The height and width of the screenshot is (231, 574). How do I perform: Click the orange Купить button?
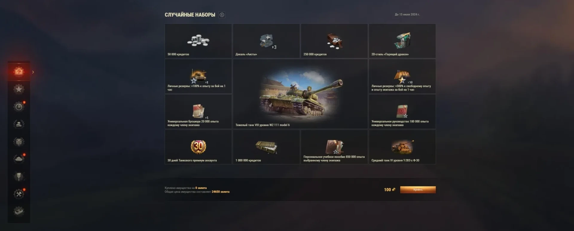(x=418, y=190)
